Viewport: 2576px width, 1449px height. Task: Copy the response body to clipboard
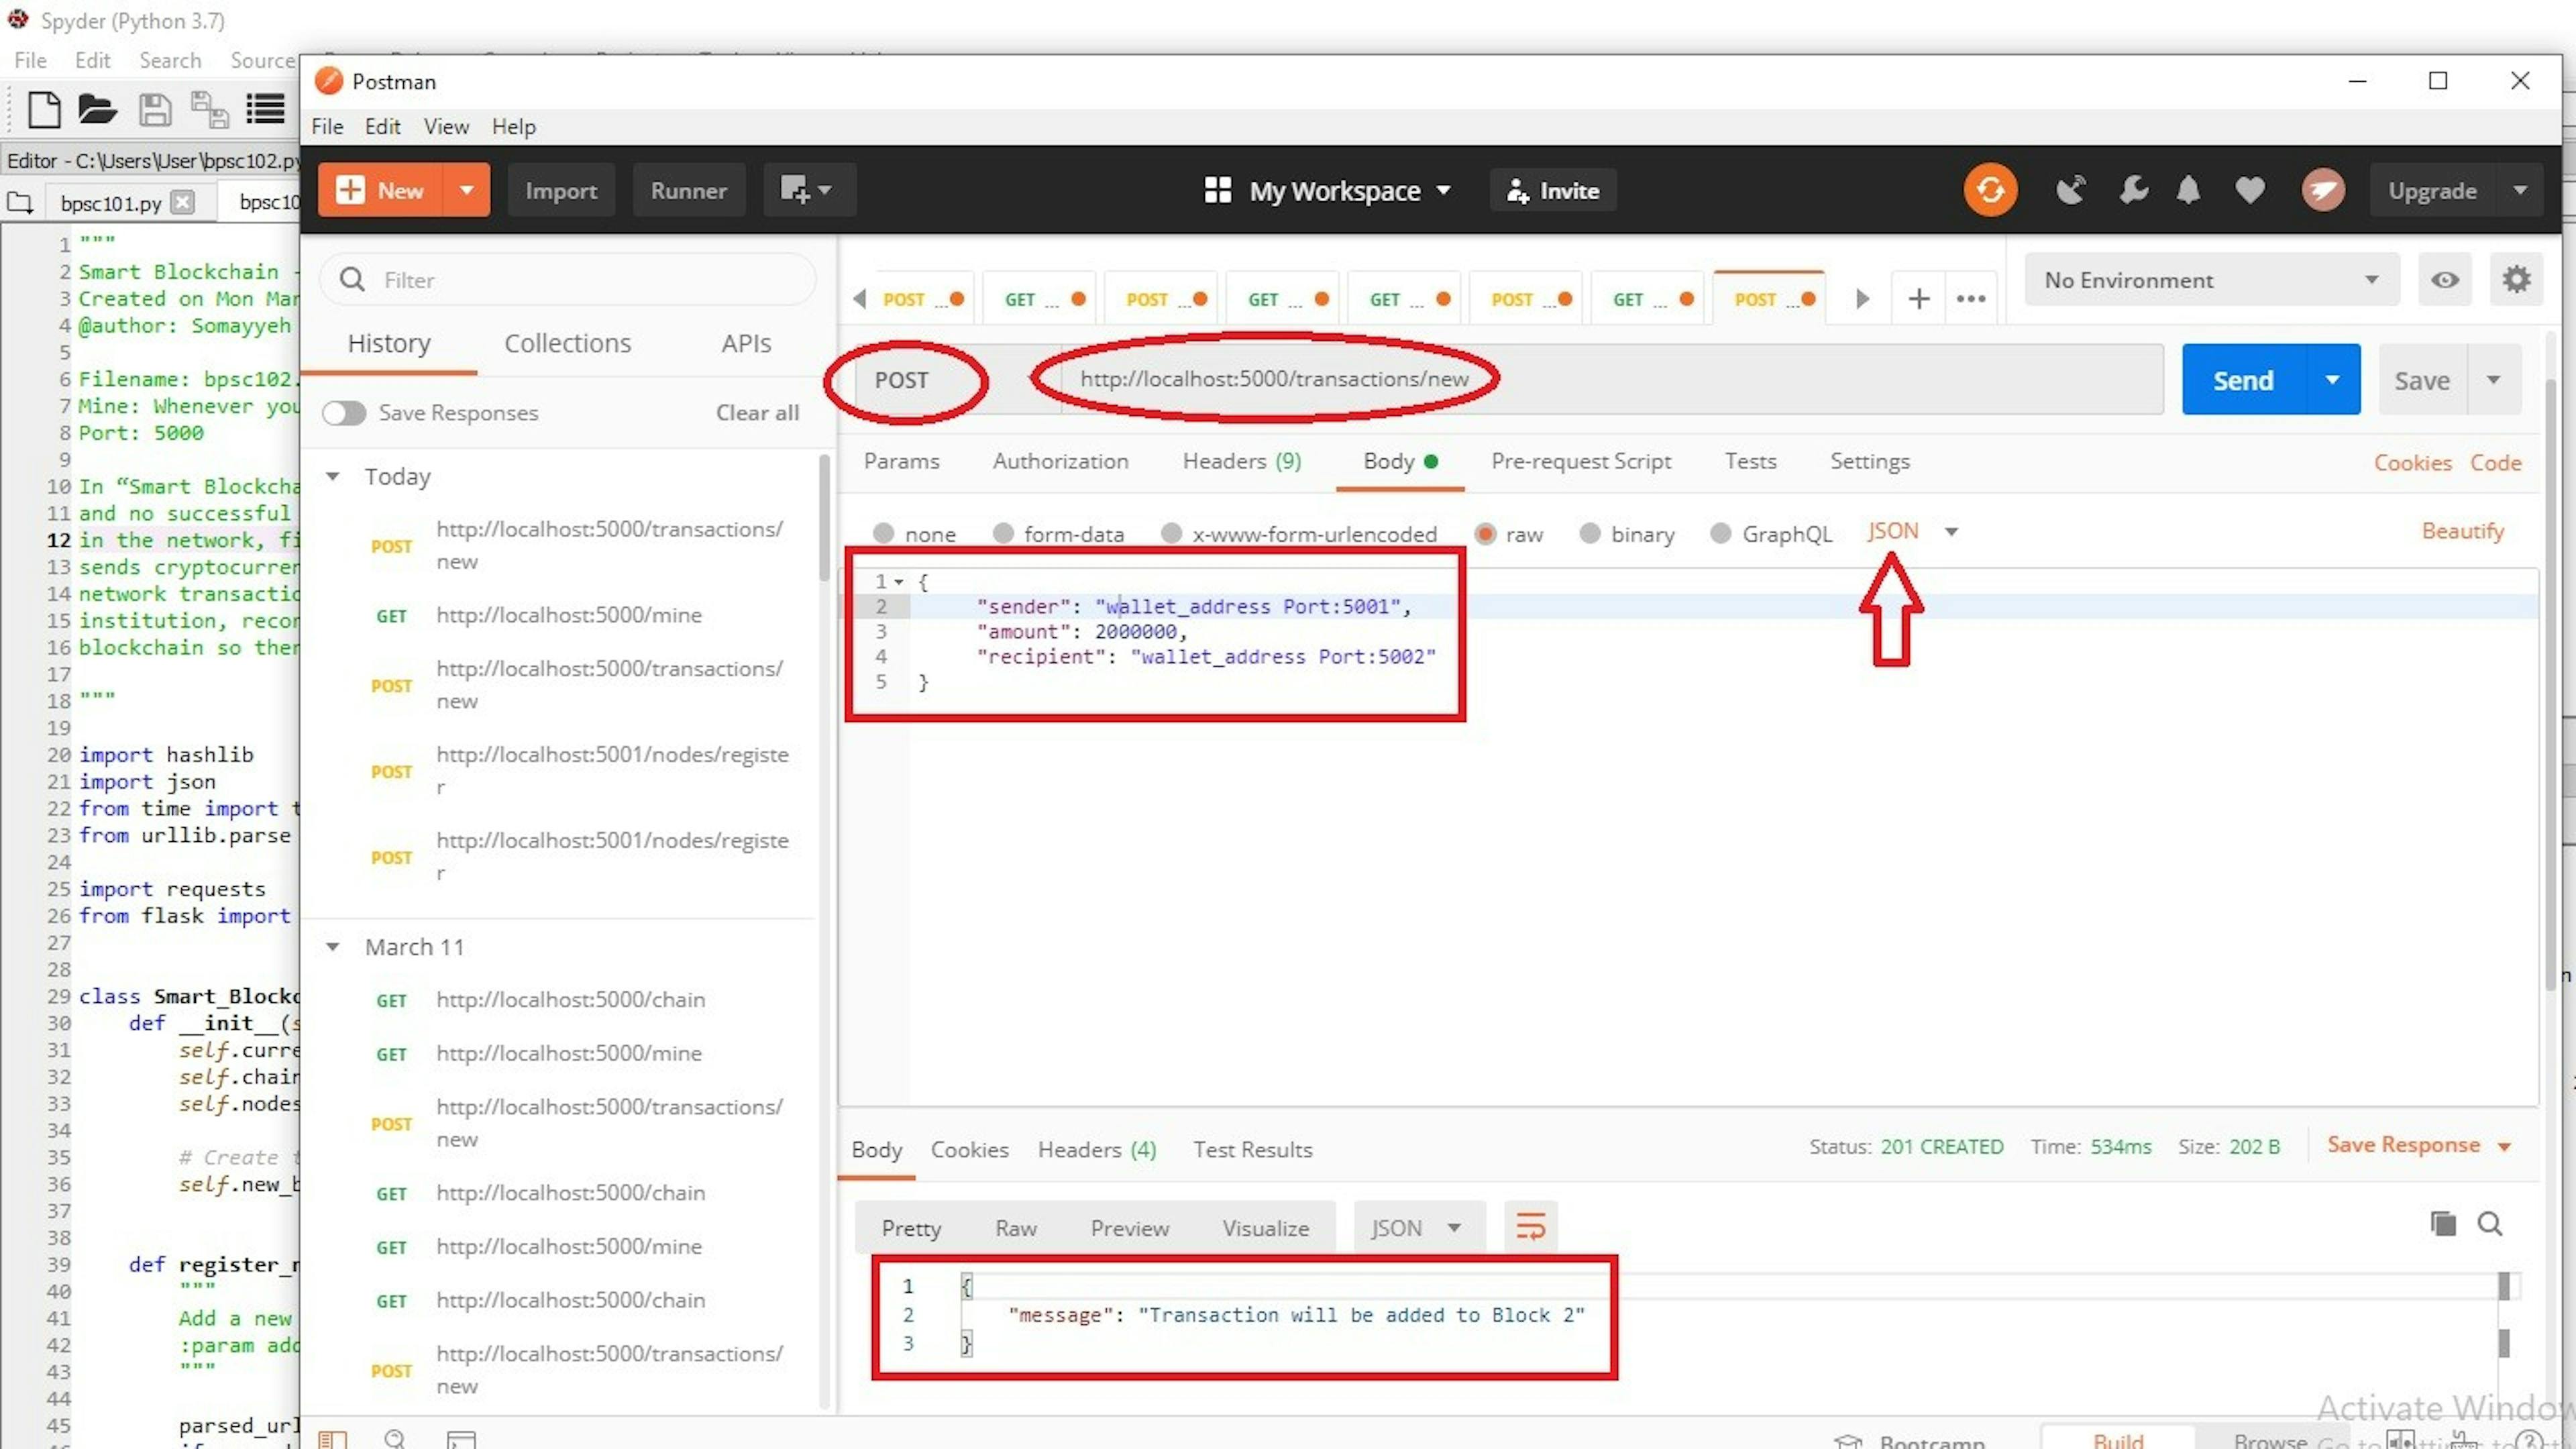pyautogui.click(x=2443, y=1223)
